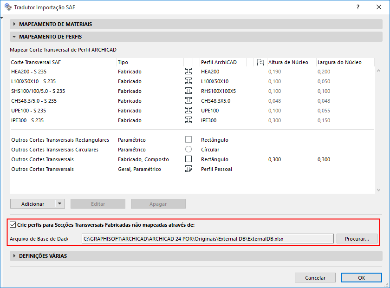
Task: Click the Largura do Núcleo column header
Action: pyautogui.click(x=345, y=62)
